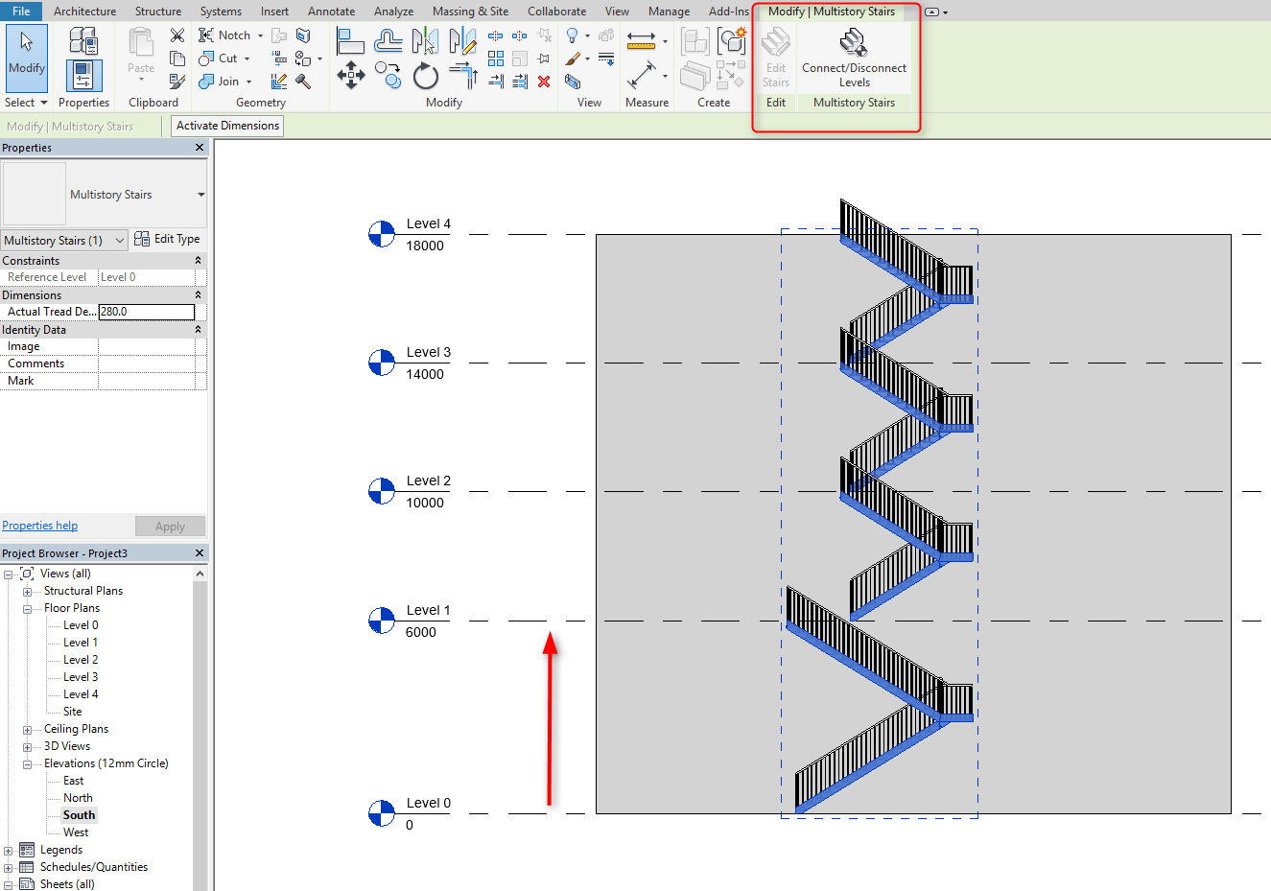Click the Create Parts icon
Image resolution: width=1271 pixels, height=891 pixels.
695,75
